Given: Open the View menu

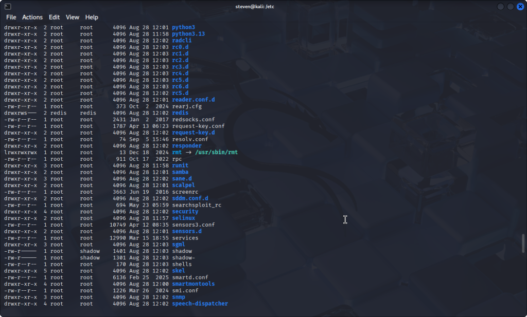Looking at the screenshot, I should point(73,17).
